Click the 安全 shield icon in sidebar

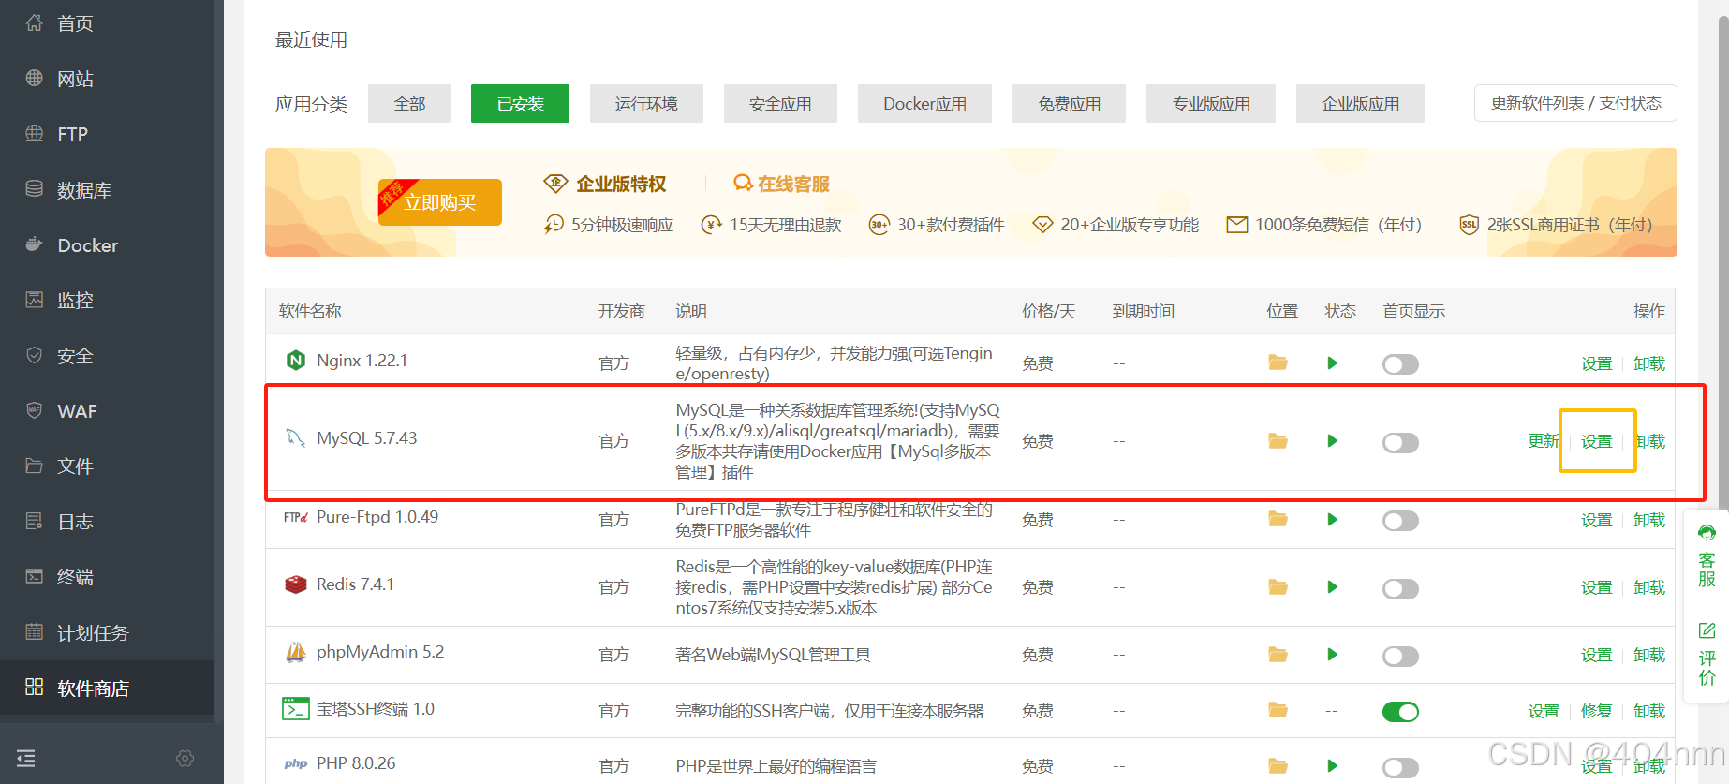pyautogui.click(x=35, y=356)
